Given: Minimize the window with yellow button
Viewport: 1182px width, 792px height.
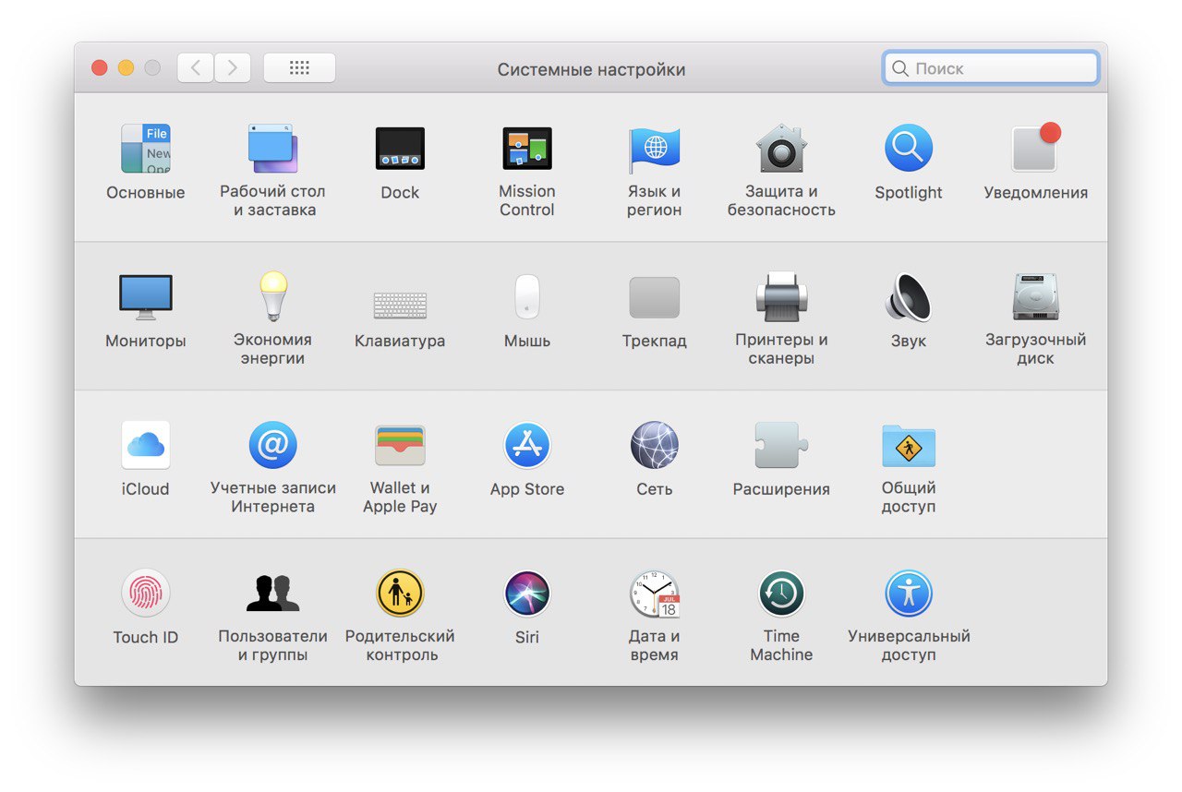Looking at the screenshot, I should tap(126, 68).
